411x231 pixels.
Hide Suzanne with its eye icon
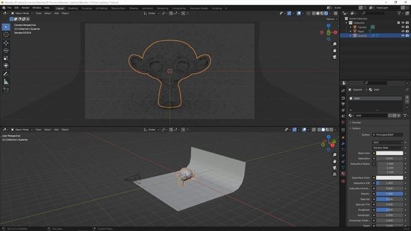pos(403,35)
